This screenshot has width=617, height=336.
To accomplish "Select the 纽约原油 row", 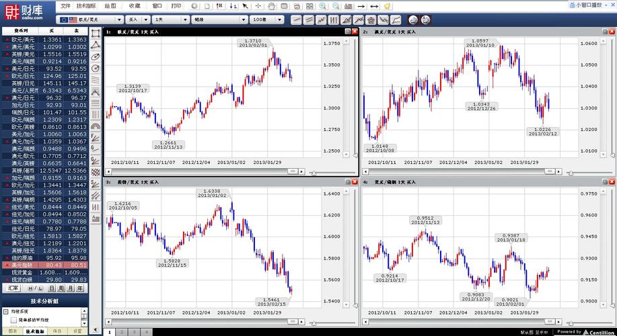I will click(44, 258).
